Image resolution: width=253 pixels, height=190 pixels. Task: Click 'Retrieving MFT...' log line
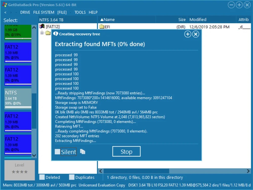pyautogui.click(x=69, y=126)
